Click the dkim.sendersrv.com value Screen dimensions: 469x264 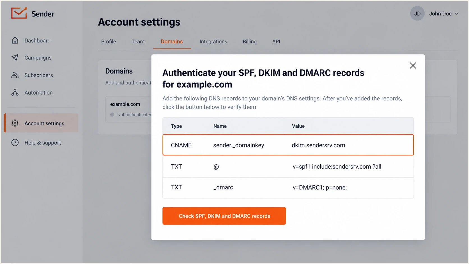coord(318,145)
